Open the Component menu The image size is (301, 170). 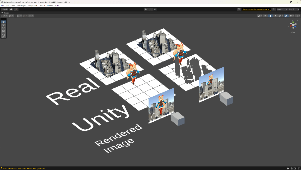point(33,6)
